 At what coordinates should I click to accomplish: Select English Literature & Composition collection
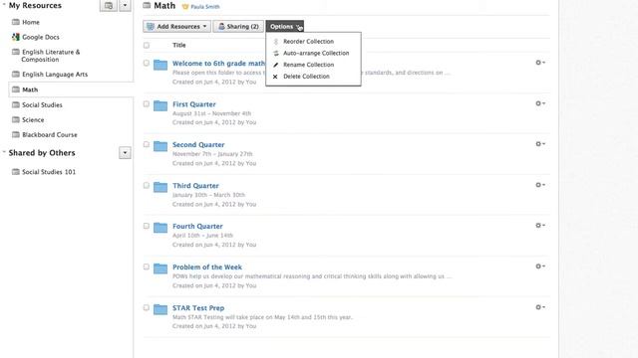pos(51,56)
